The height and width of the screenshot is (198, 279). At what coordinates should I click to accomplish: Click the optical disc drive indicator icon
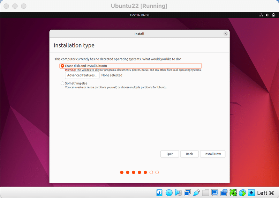[x=169, y=193]
